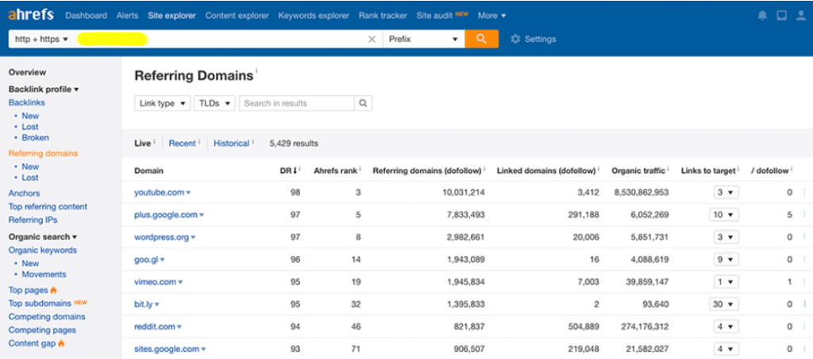Open the user account icon
This screenshot has width=813, height=359.
(801, 16)
